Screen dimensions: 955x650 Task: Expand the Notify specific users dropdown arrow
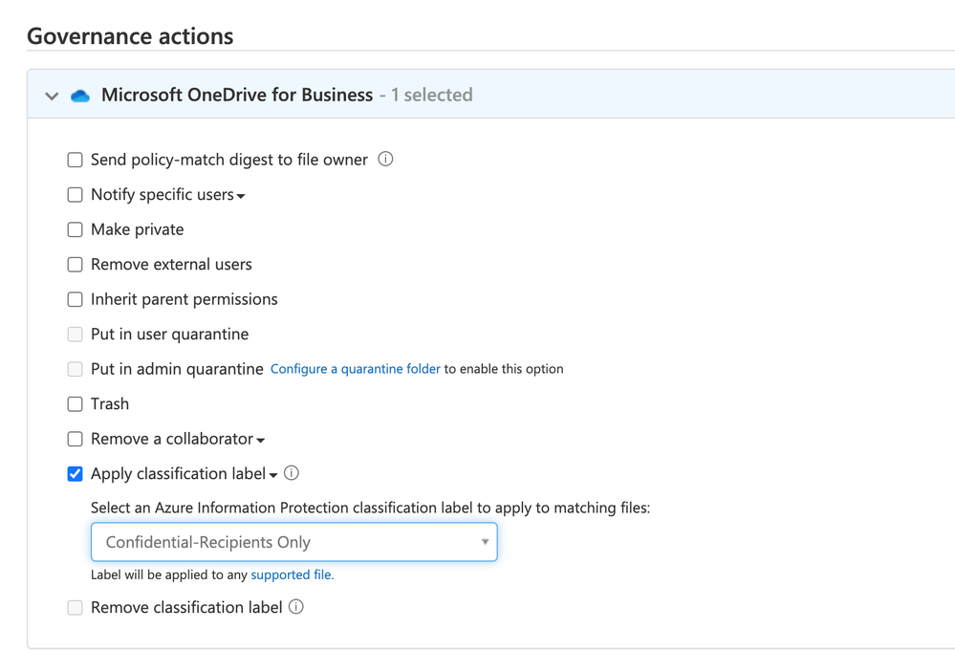click(x=241, y=196)
